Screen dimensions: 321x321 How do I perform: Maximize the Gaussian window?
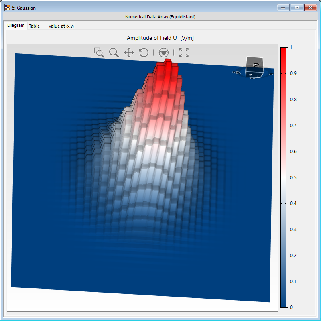(297, 8)
